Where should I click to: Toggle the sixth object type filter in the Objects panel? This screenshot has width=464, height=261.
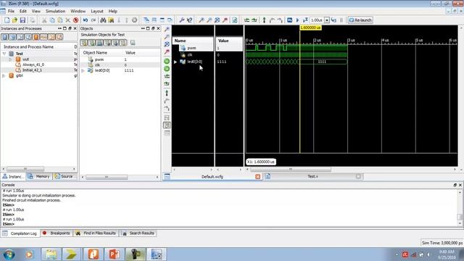click(x=123, y=43)
